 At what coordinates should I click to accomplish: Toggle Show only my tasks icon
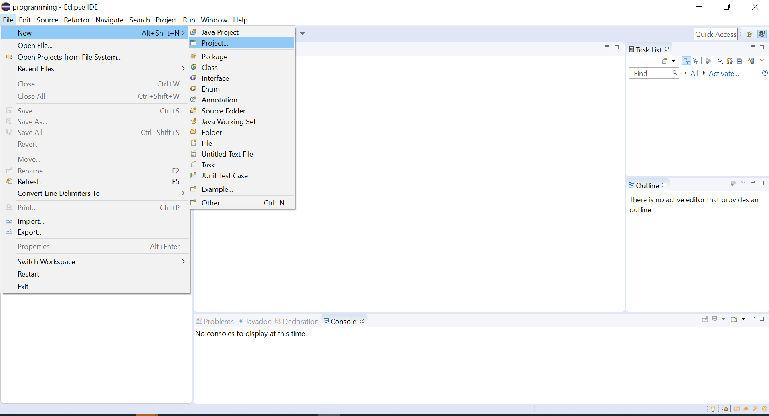tap(730, 61)
